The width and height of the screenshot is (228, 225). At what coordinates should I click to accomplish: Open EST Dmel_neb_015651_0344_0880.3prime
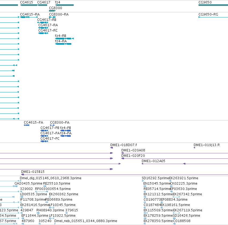click(x=86, y=221)
